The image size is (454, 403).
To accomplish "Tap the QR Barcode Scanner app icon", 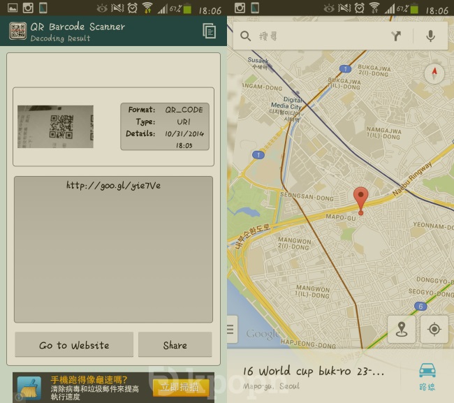I will coord(17,31).
